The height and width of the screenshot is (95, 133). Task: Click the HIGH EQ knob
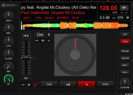click(x=9, y=16)
